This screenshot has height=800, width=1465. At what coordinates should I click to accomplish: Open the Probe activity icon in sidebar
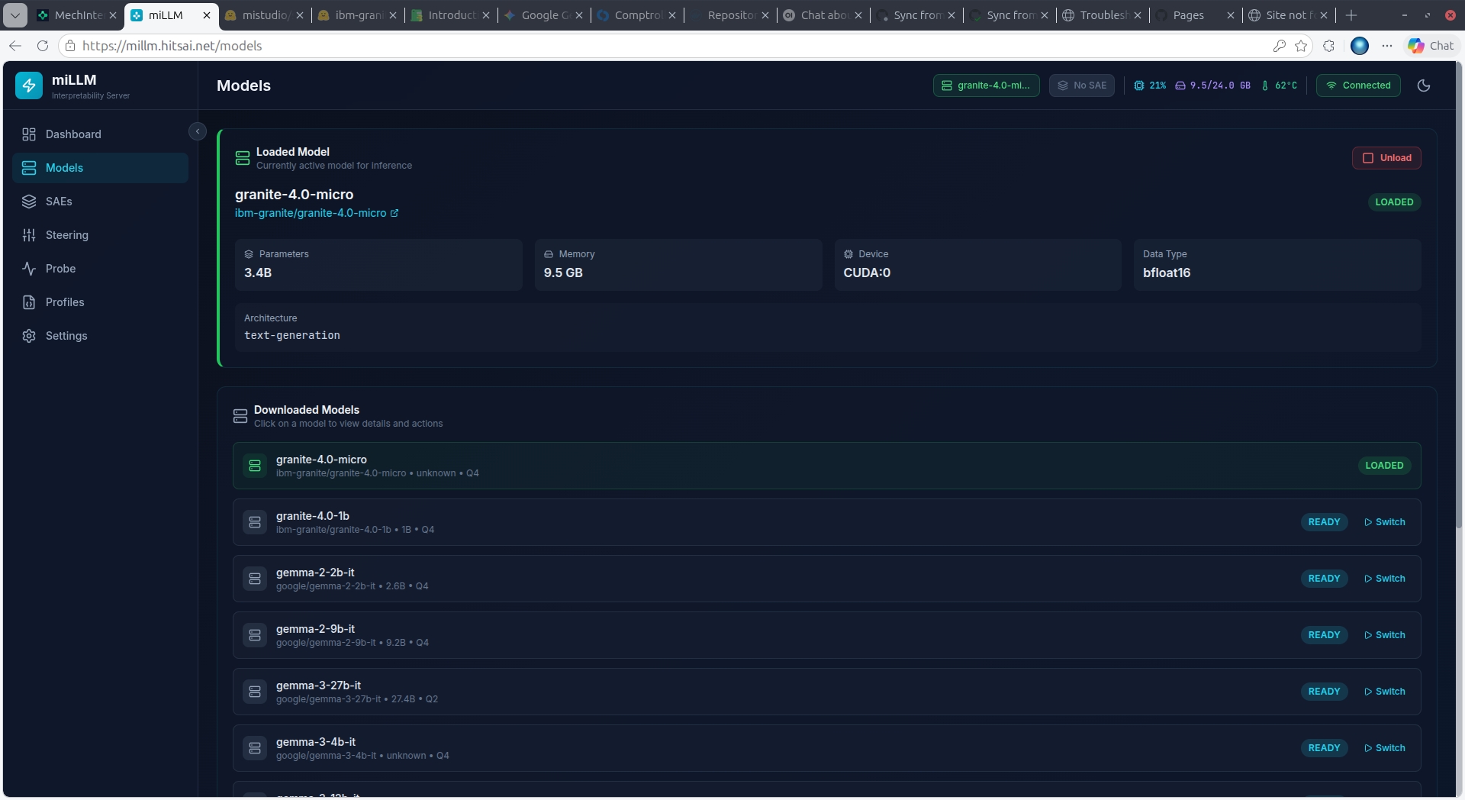[29, 269]
